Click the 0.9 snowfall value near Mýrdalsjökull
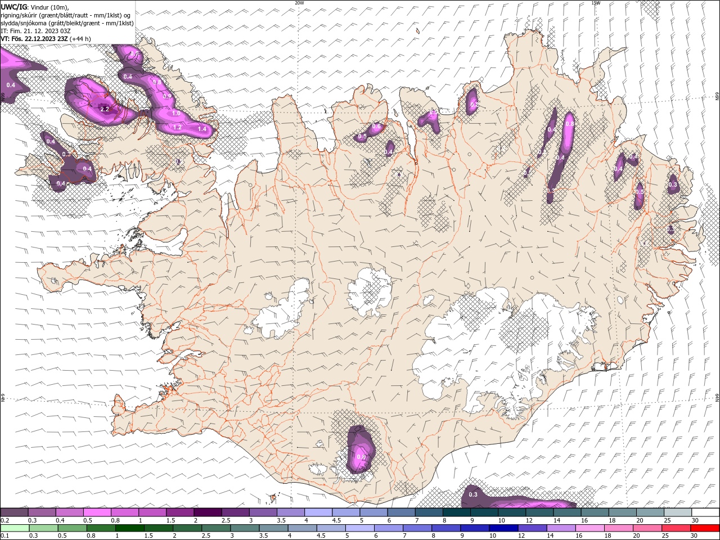Image resolution: width=720 pixels, height=540 pixels. click(x=361, y=457)
